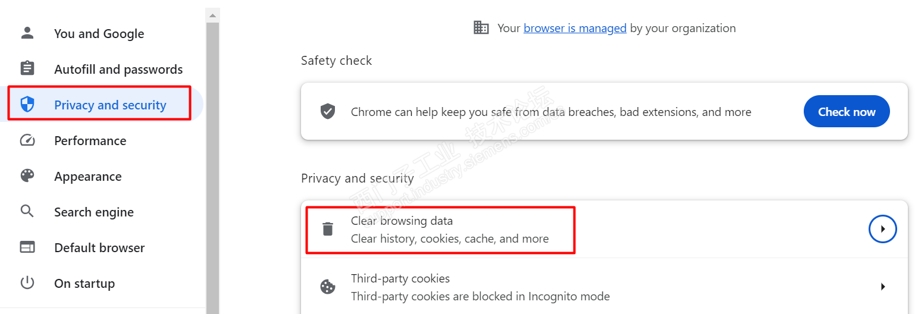Click the Search engine magnifier icon
This screenshot has height=314, width=915.
coord(27,212)
